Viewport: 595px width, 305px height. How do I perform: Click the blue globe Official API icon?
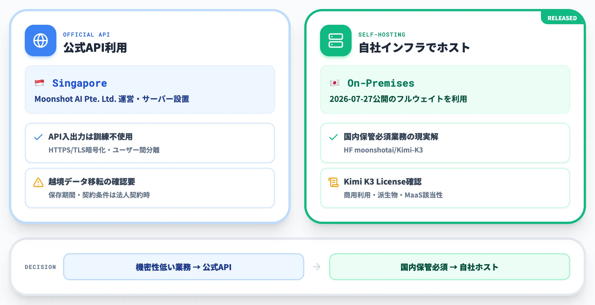coord(41,41)
